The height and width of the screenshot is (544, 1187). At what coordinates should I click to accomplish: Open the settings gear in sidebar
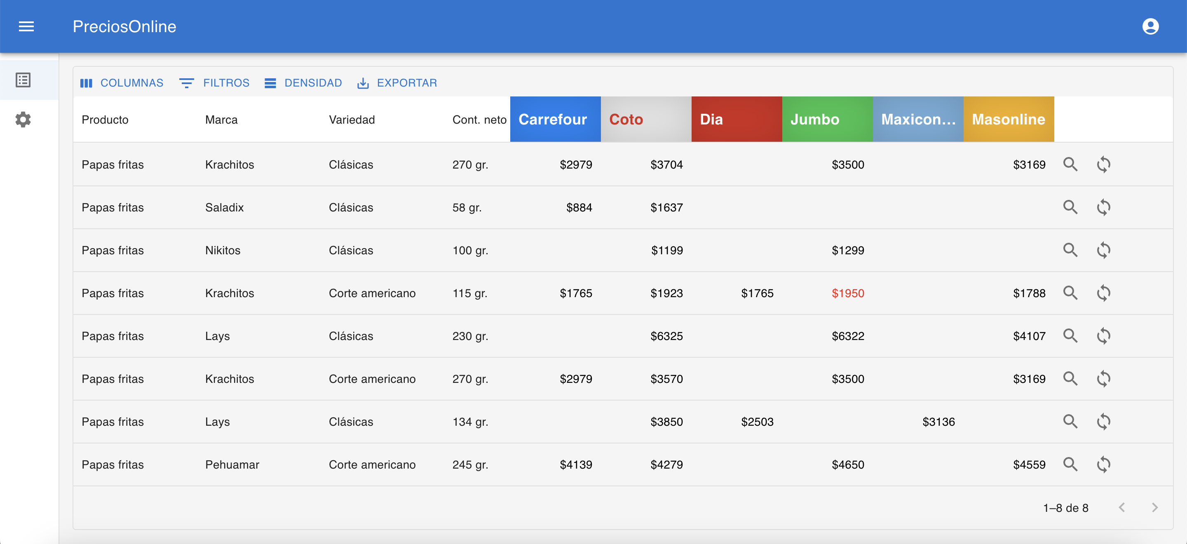pyautogui.click(x=23, y=120)
